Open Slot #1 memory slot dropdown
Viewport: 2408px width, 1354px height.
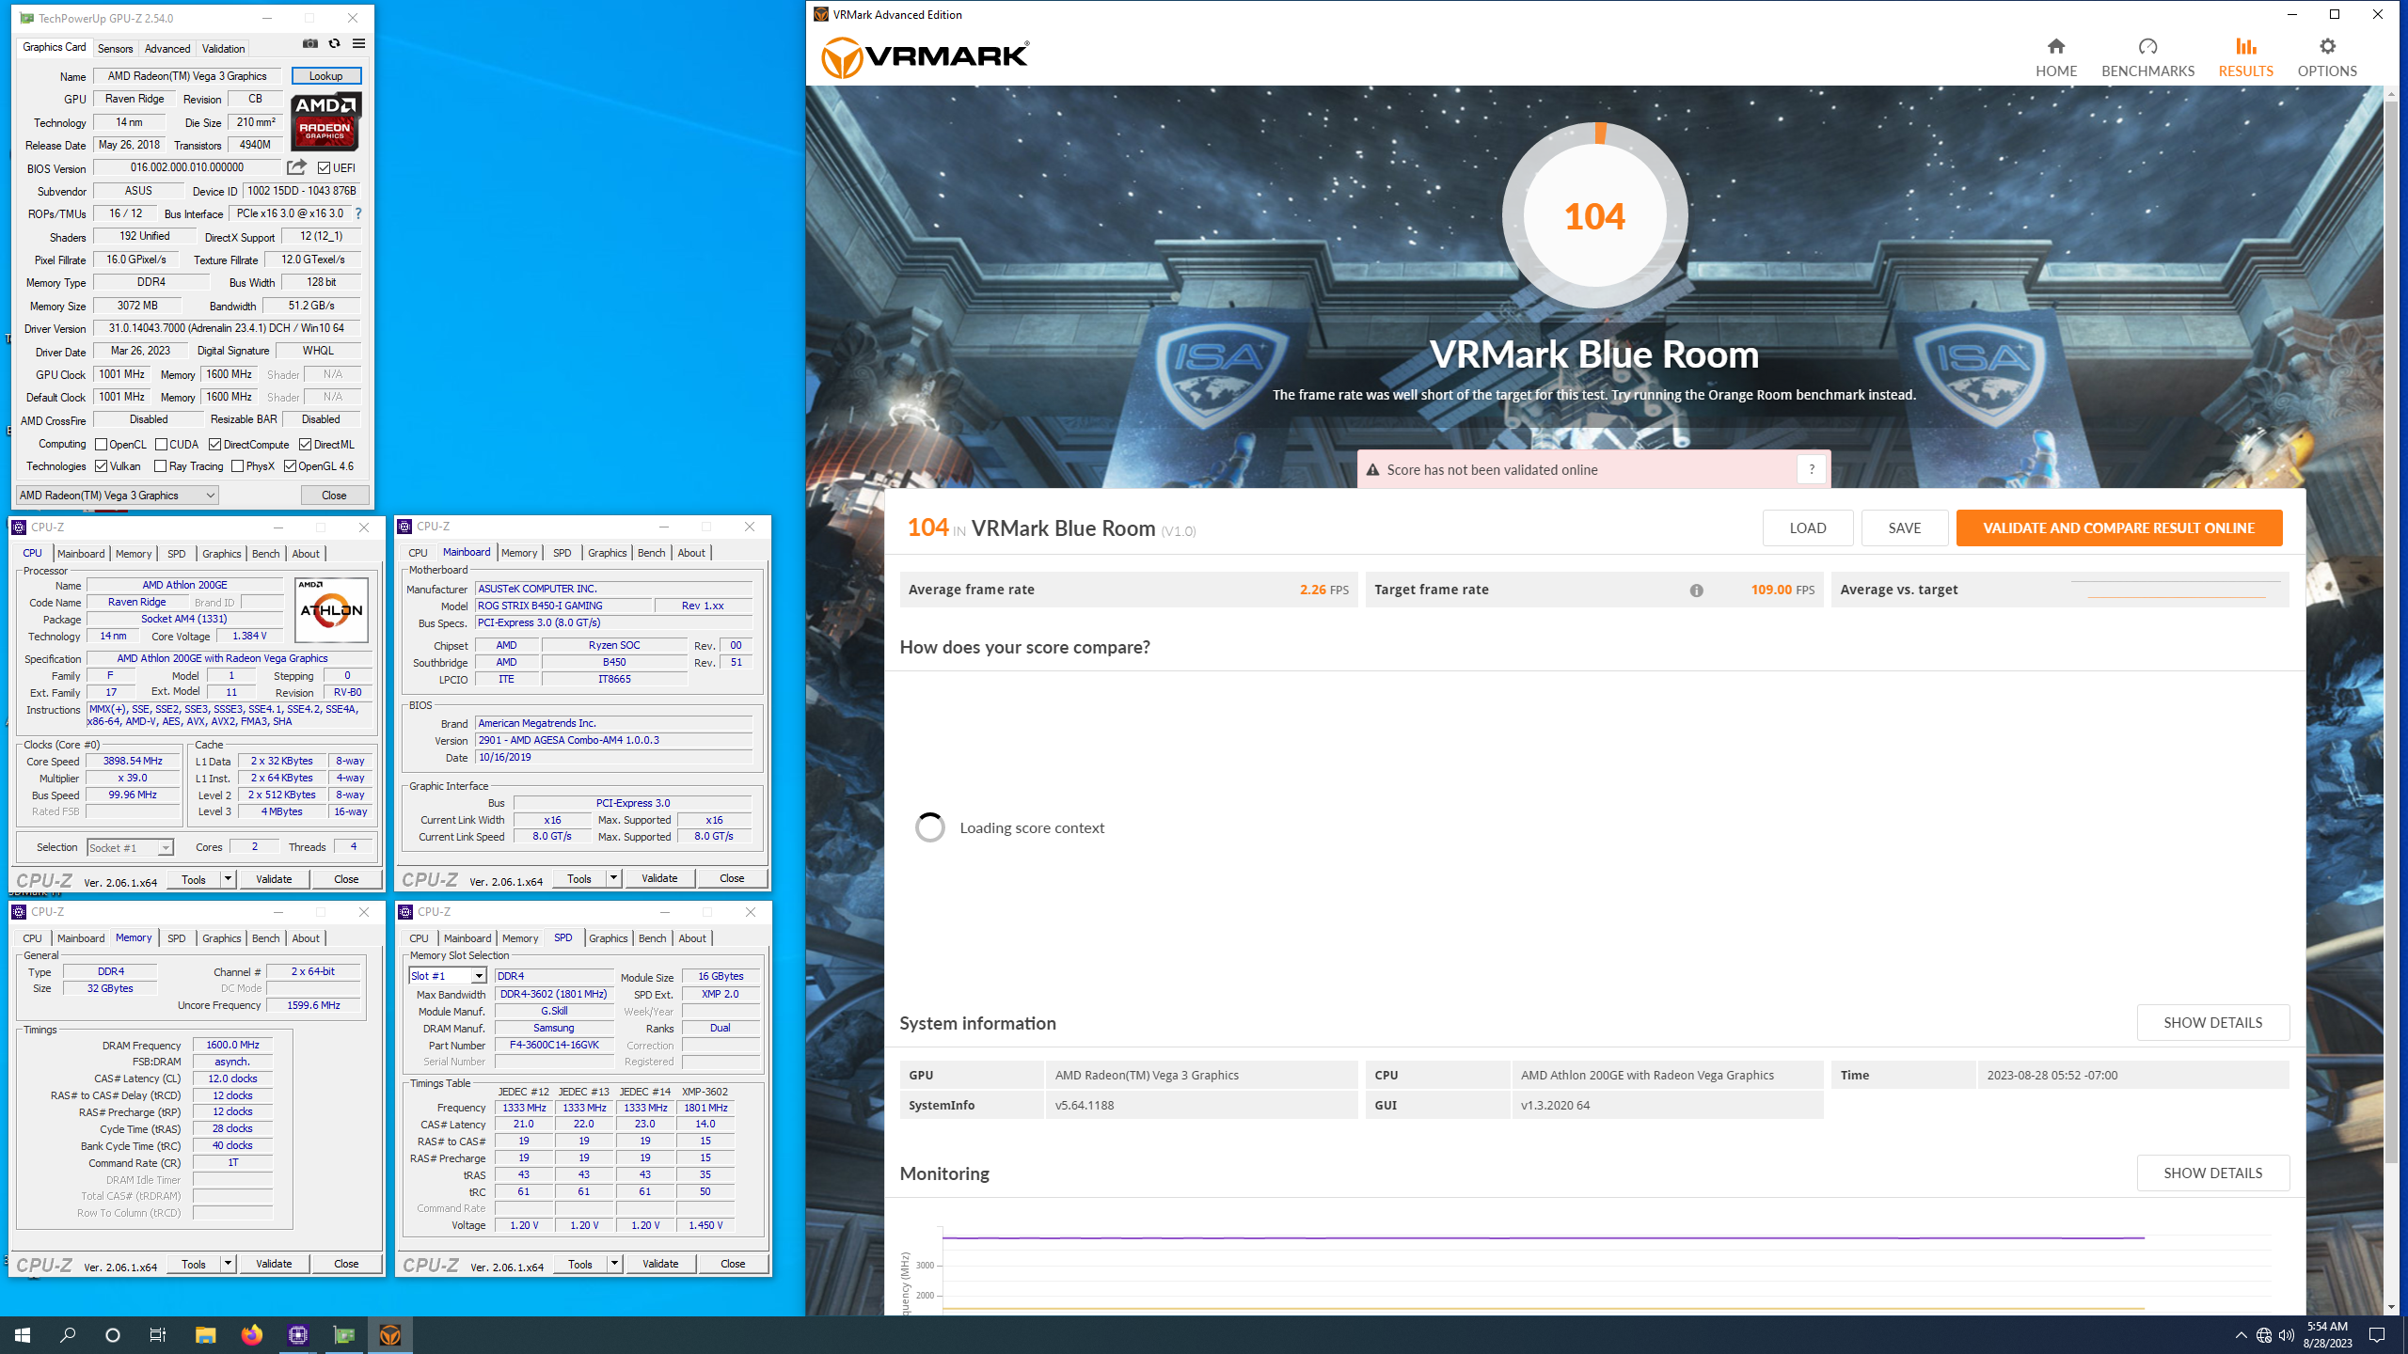click(447, 976)
